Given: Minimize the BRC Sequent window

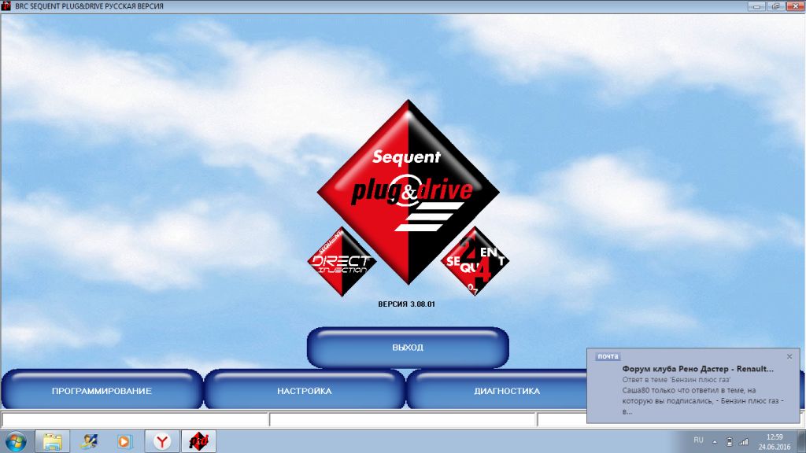Looking at the screenshot, I should (x=756, y=6).
